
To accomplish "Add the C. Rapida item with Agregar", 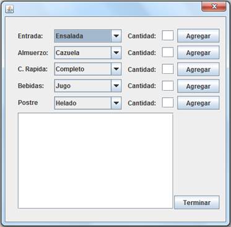I will pos(198,70).
